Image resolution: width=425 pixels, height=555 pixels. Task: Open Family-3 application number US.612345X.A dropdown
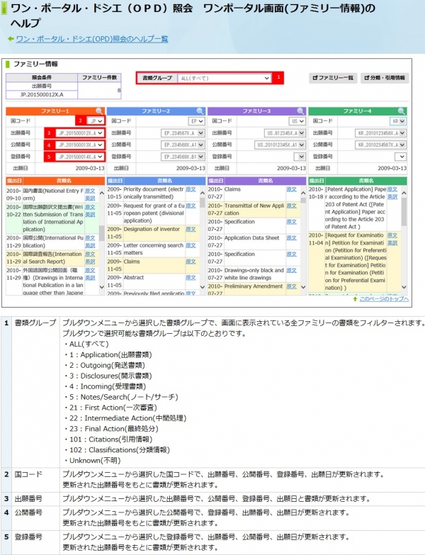(x=285, y=133)
